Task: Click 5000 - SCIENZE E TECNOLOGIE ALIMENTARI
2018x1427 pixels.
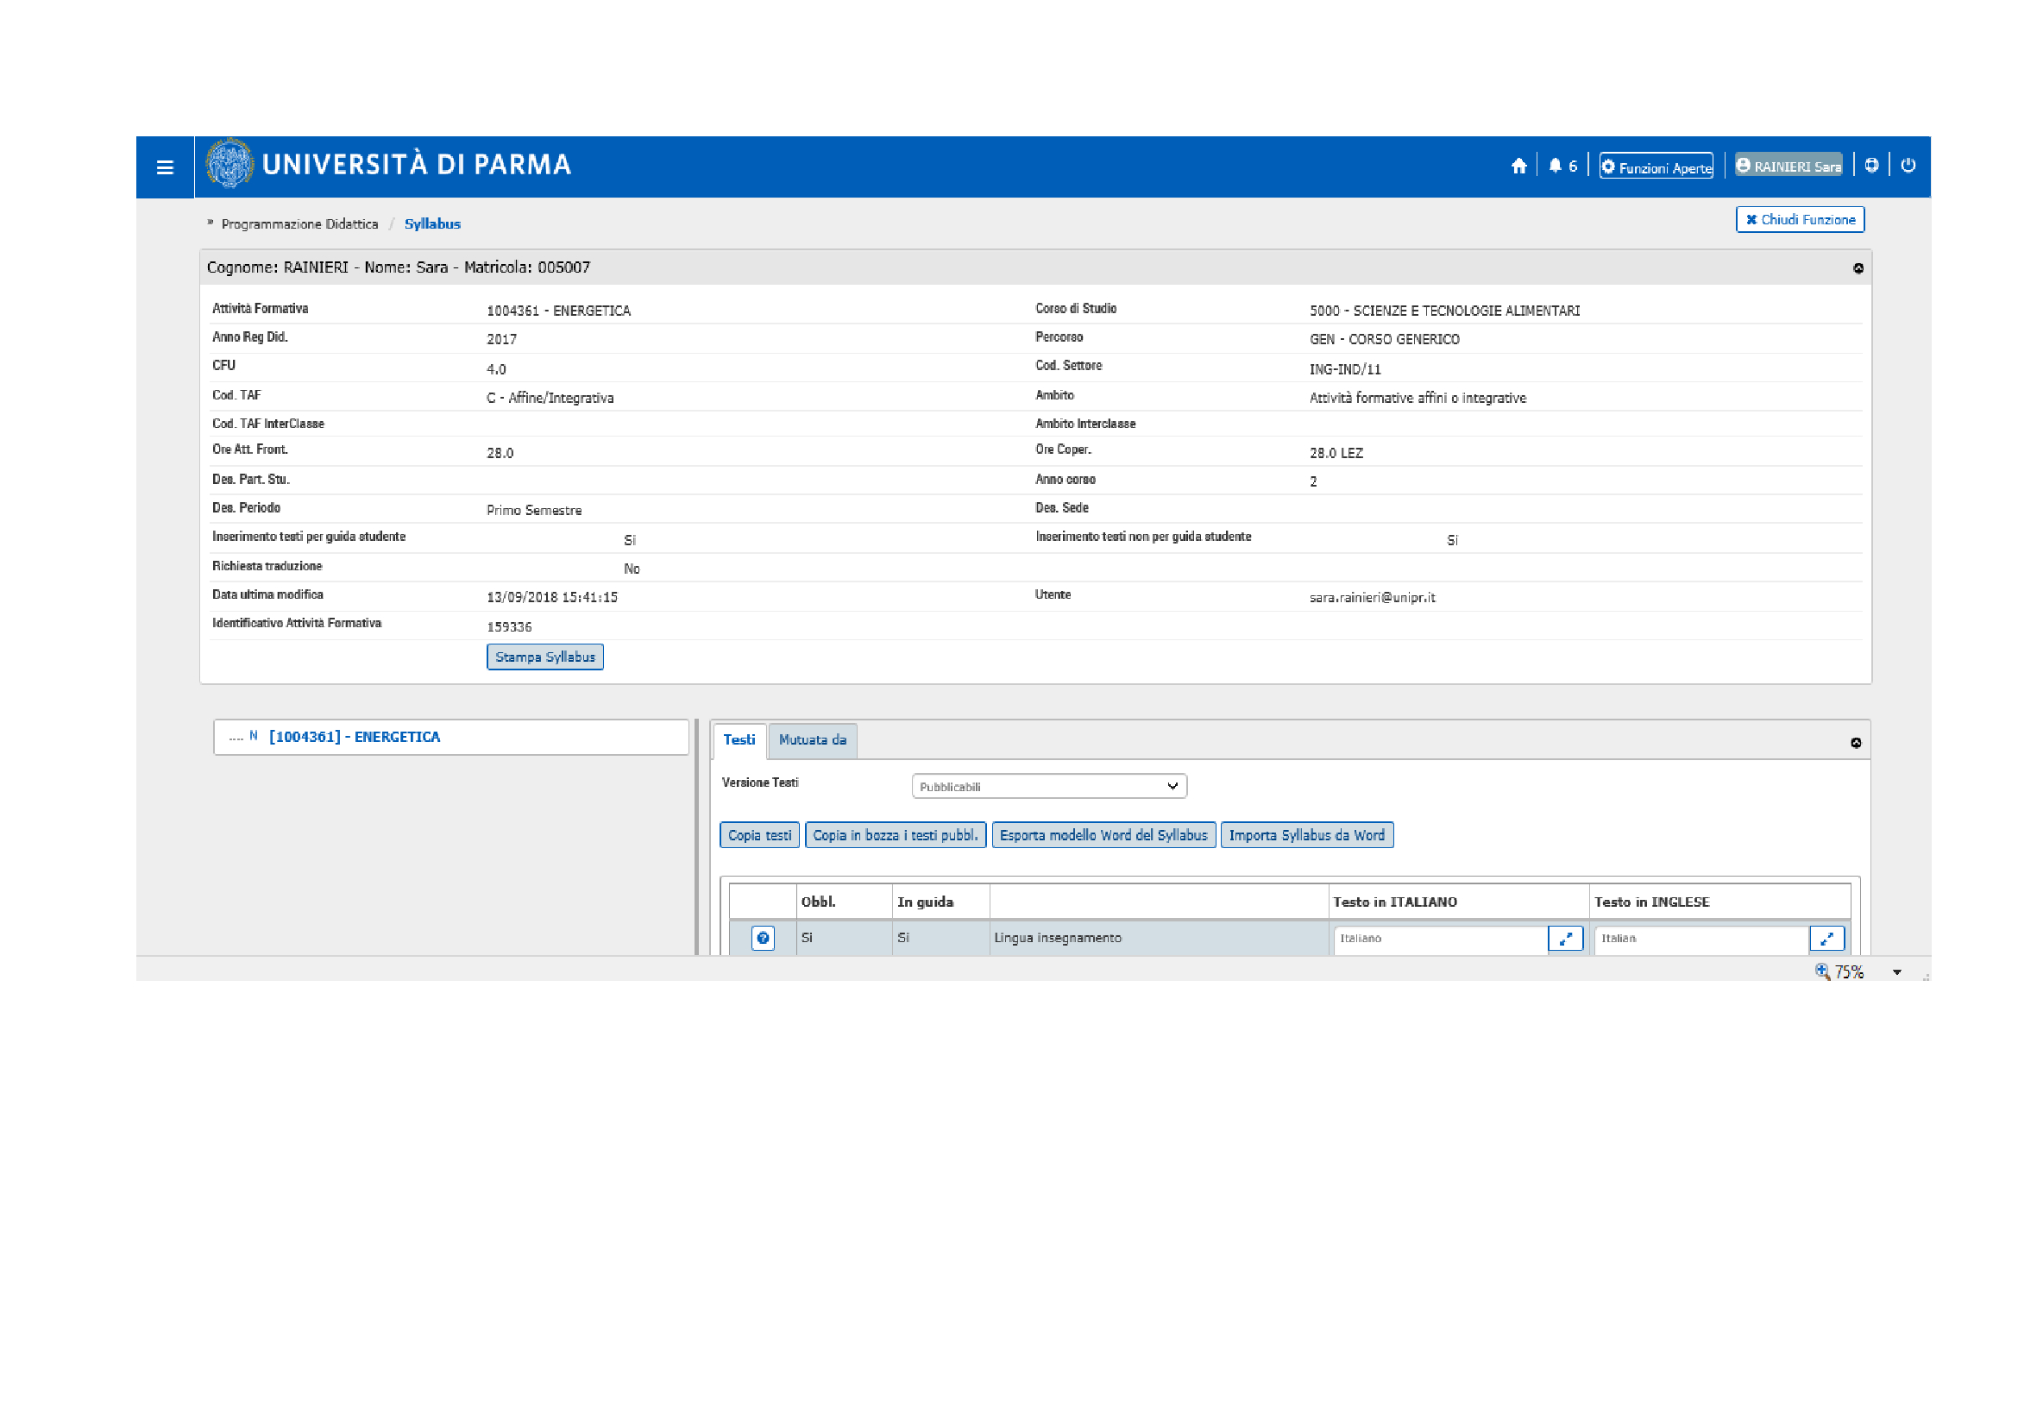Action: [1444, 311]
